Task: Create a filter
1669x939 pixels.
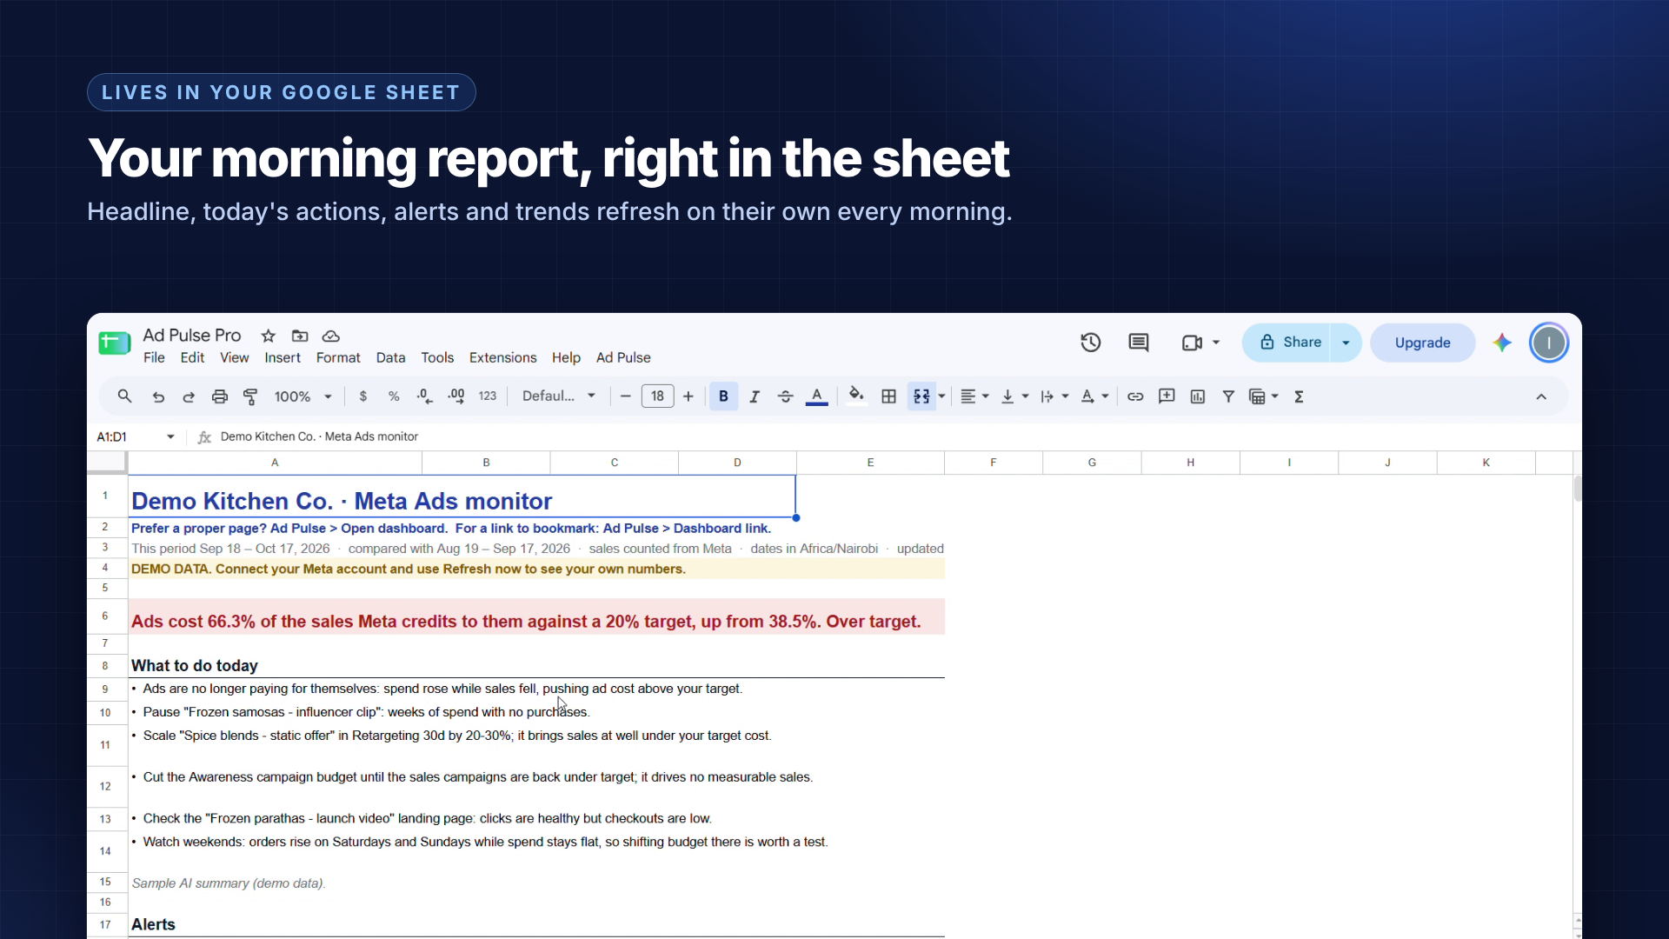Action: (x=1228, y=396)
